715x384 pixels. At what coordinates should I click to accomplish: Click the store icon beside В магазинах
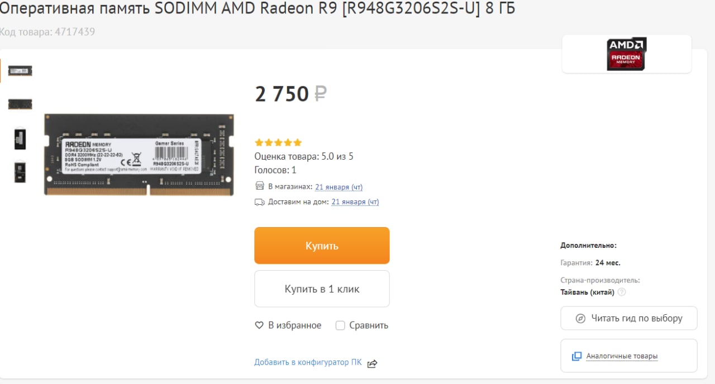tap(260, 186)
